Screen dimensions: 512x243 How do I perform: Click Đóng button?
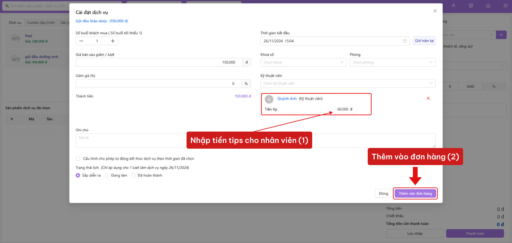pyautogui.click(x=384, y=193)
